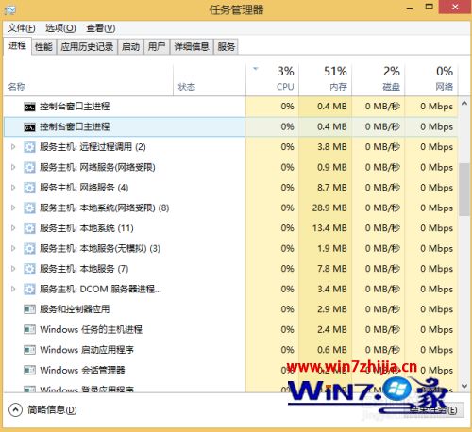
Task: Click gear icon of 服务主机: 网络服务 (4)
Action: pyautogui.click(x=29, y=188)
